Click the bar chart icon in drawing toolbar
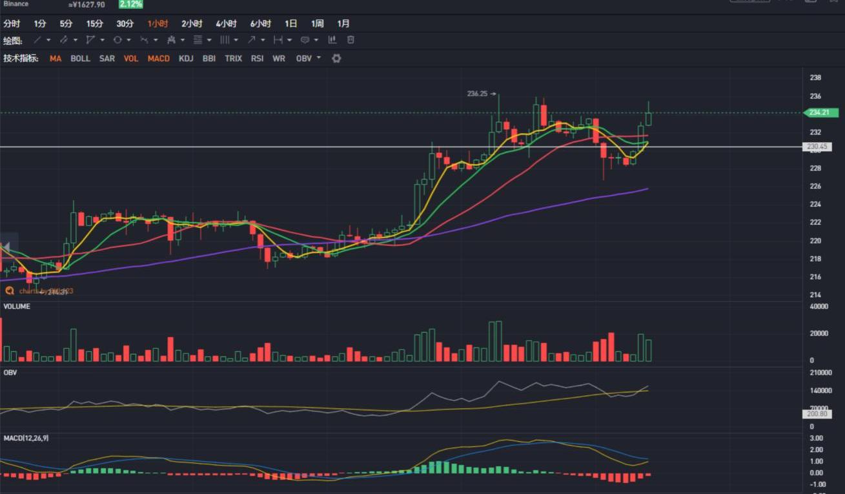Screen dimensions: 845x494 pos(332,40)
